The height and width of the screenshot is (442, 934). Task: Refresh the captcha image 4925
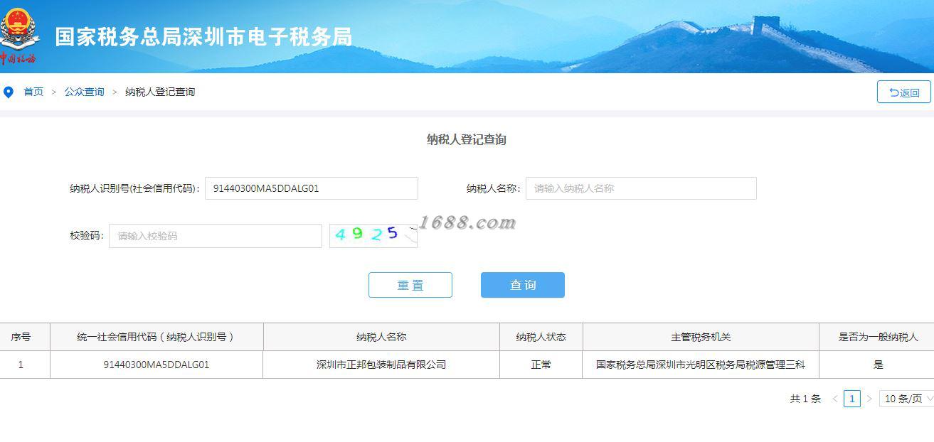click(x=373, y=236)
